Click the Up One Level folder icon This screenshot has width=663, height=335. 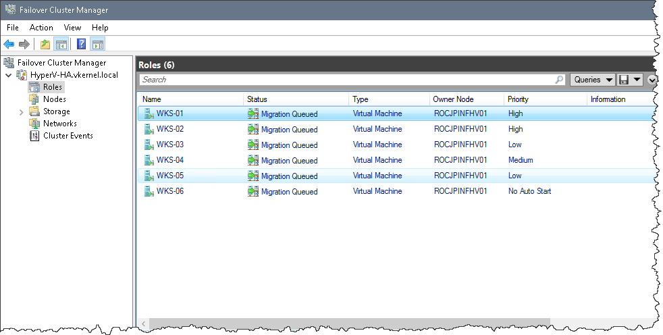click(45, 44)
